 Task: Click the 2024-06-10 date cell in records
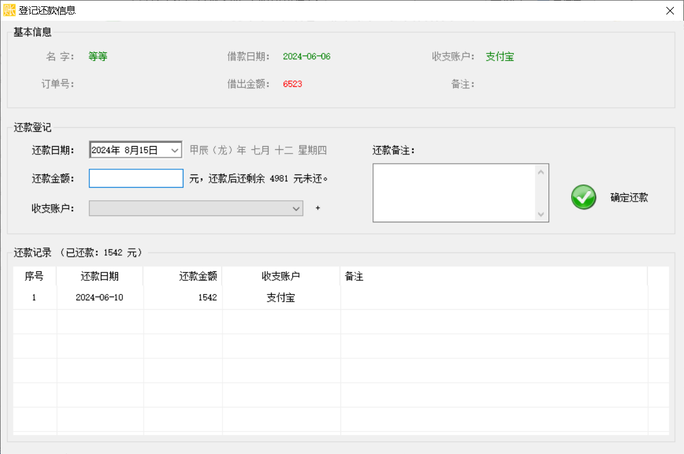(x=100, y=298)
